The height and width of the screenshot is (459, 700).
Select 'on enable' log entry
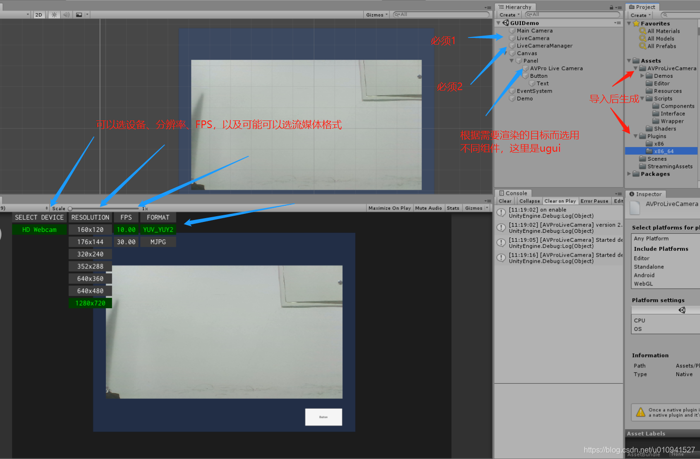(x=559, y=213)
